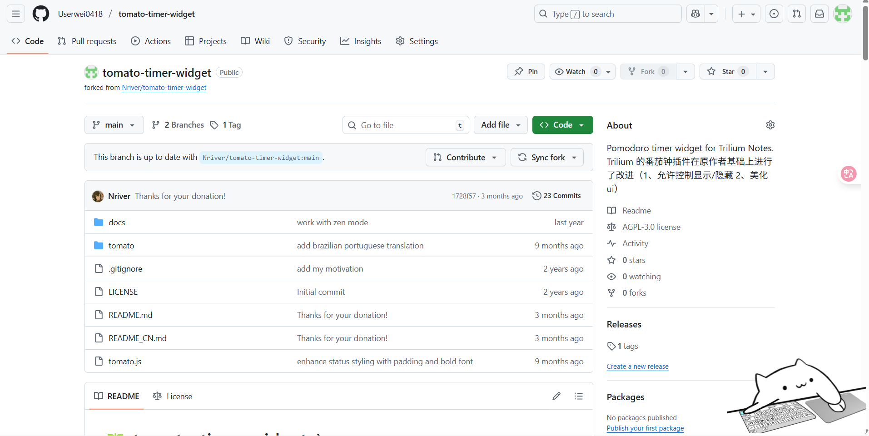
Task: Click the repository owner avatar beside title
Action: (91, 72)
